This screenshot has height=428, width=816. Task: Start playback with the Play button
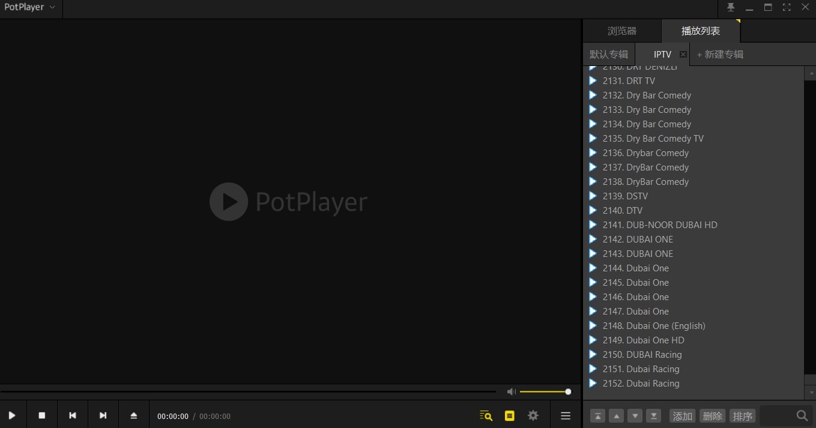[x=12, y=415]
